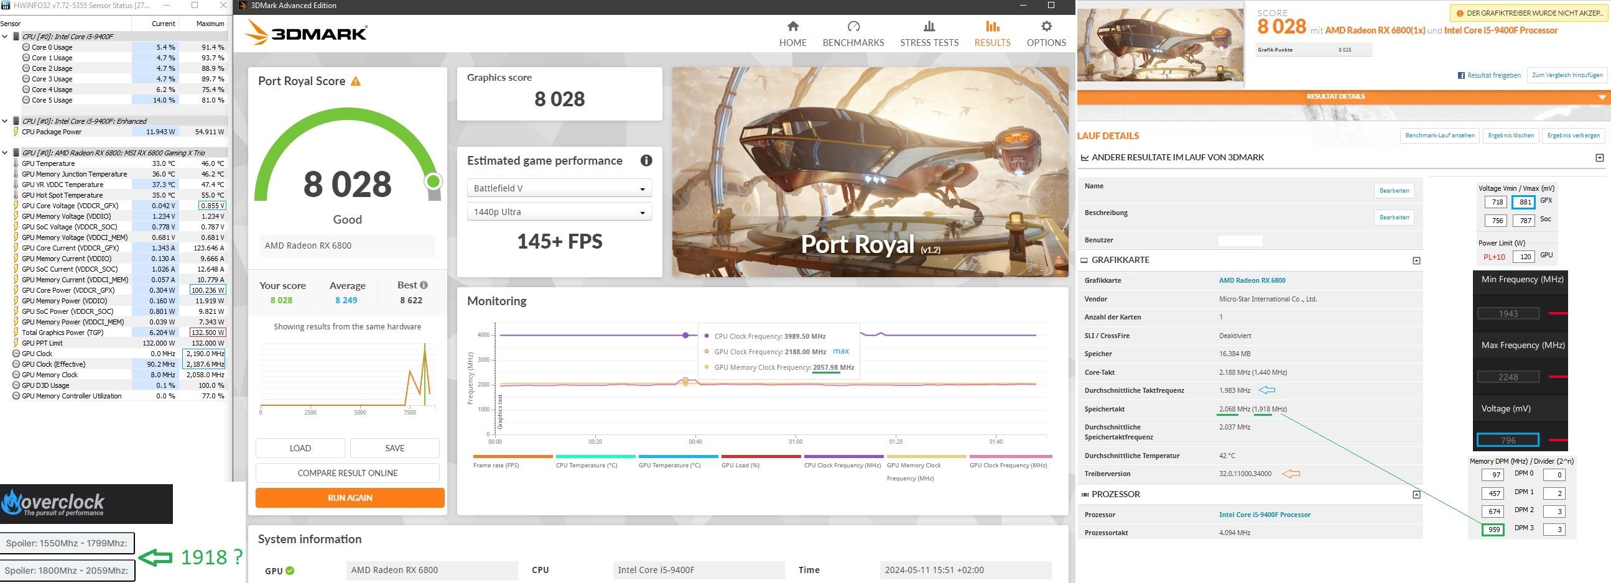The width and height of the screenshot is (1611, 583).
Task: Click Bearbeiten next to Beschreibung
Action: click(x=1394, y=218)
